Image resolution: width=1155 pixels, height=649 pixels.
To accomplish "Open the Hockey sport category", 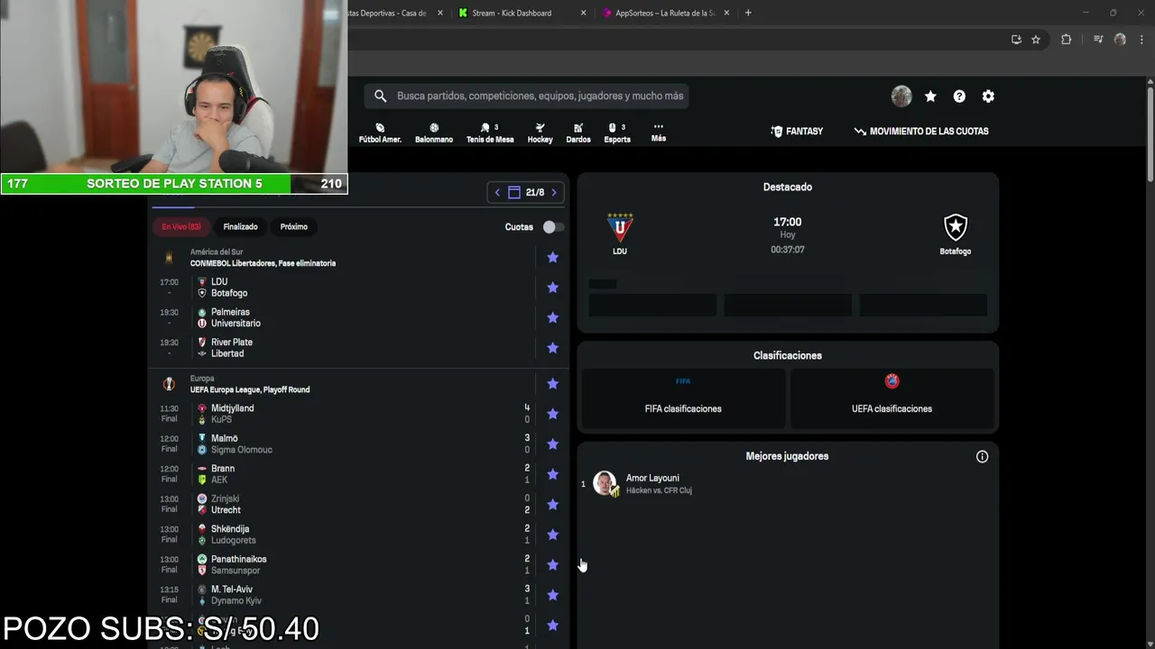I will pos(540,133).
